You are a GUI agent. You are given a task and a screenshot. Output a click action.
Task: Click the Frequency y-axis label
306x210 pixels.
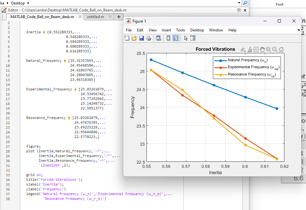click(133, 107)
